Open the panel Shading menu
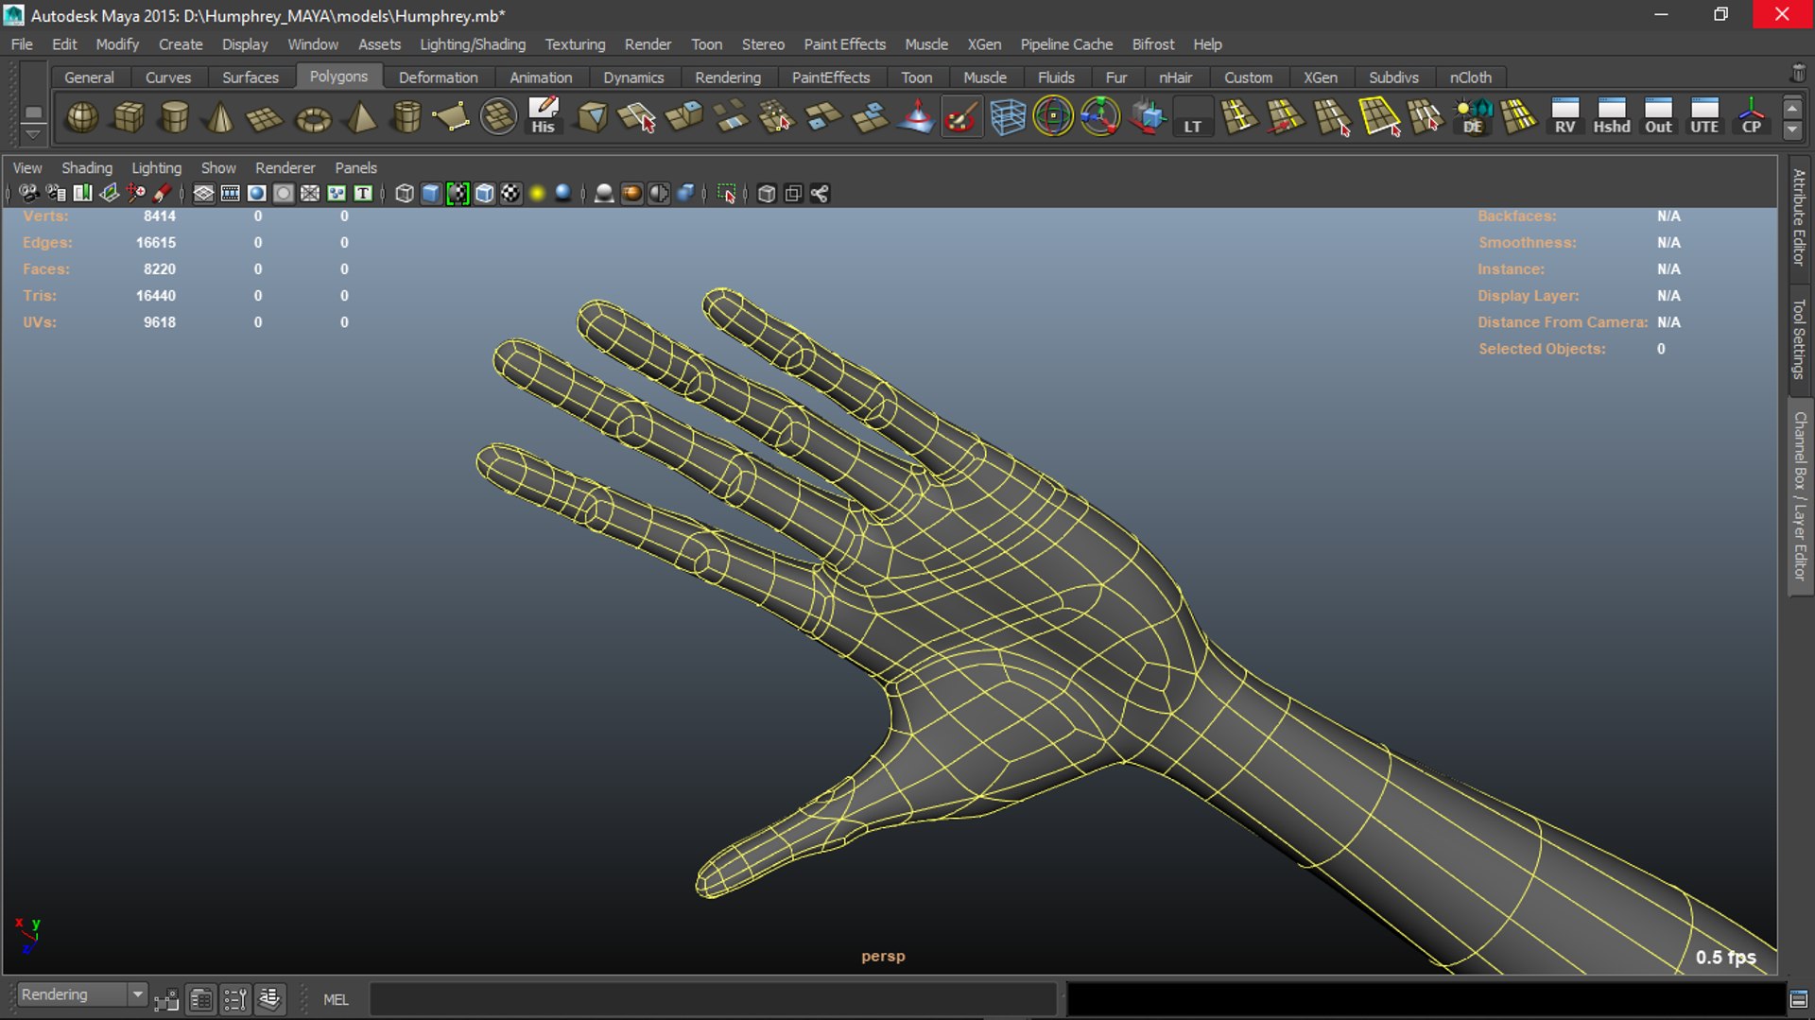The image size is (1815, 1020). (87, 167)
